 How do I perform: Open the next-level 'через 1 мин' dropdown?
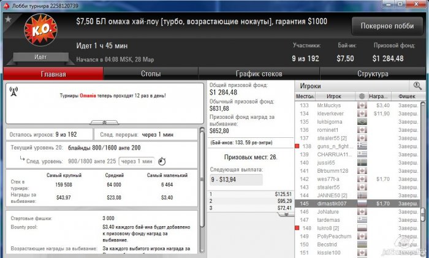click(x=137, y=161)
